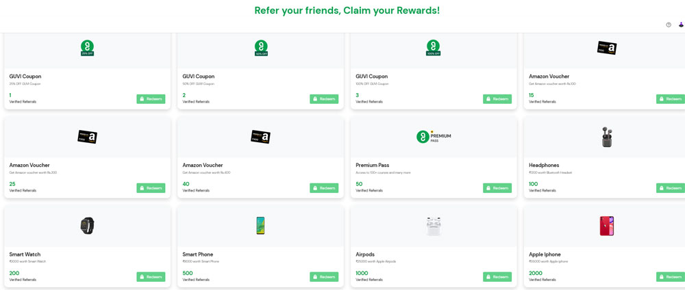Screen dimensions: 685x290
Task: Redeem the Smart Phone reward
Action: [x=324, y=277]
